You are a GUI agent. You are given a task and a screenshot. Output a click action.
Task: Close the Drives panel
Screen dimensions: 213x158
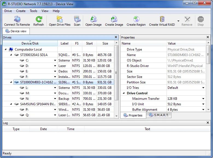point(116,37)
